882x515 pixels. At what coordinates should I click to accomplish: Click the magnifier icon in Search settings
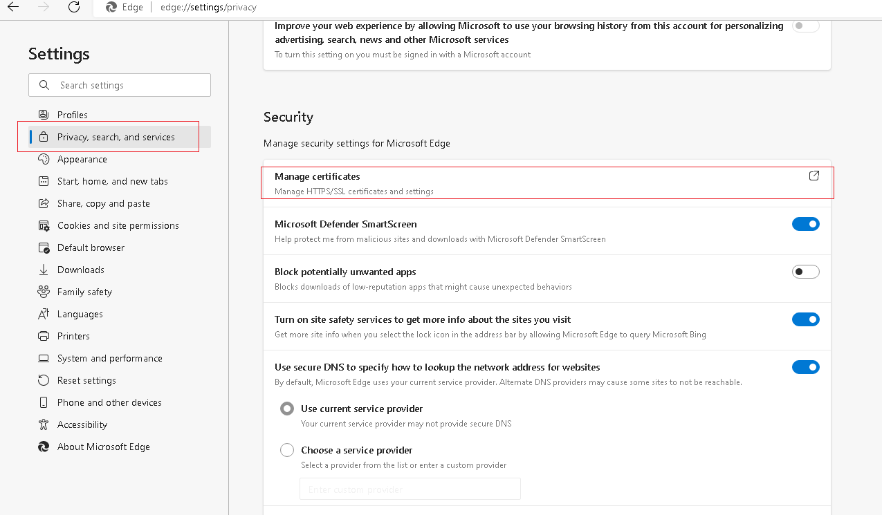44,85
